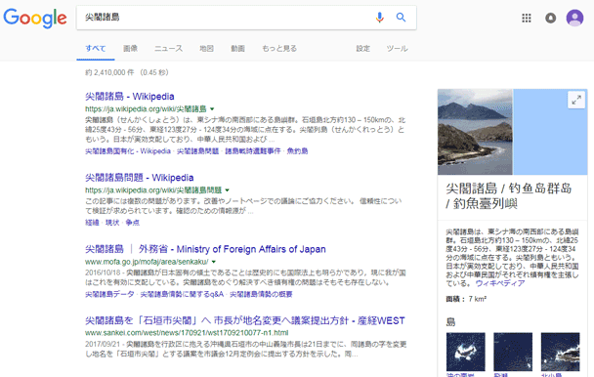The image size is (594, 377).
Task: Click the 約 2,410,000 件 result count
Action: (109, 72)
